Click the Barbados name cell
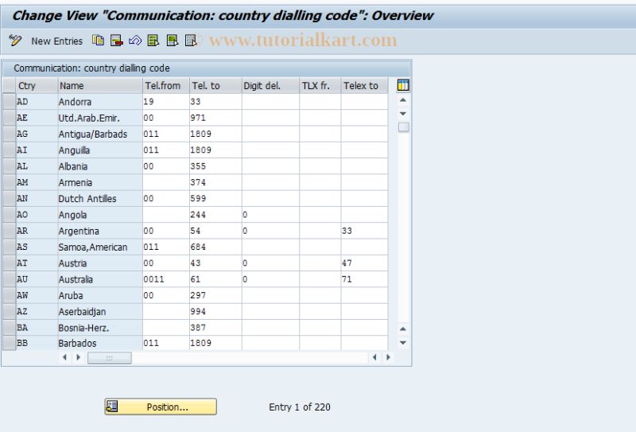 coord(100,343)
